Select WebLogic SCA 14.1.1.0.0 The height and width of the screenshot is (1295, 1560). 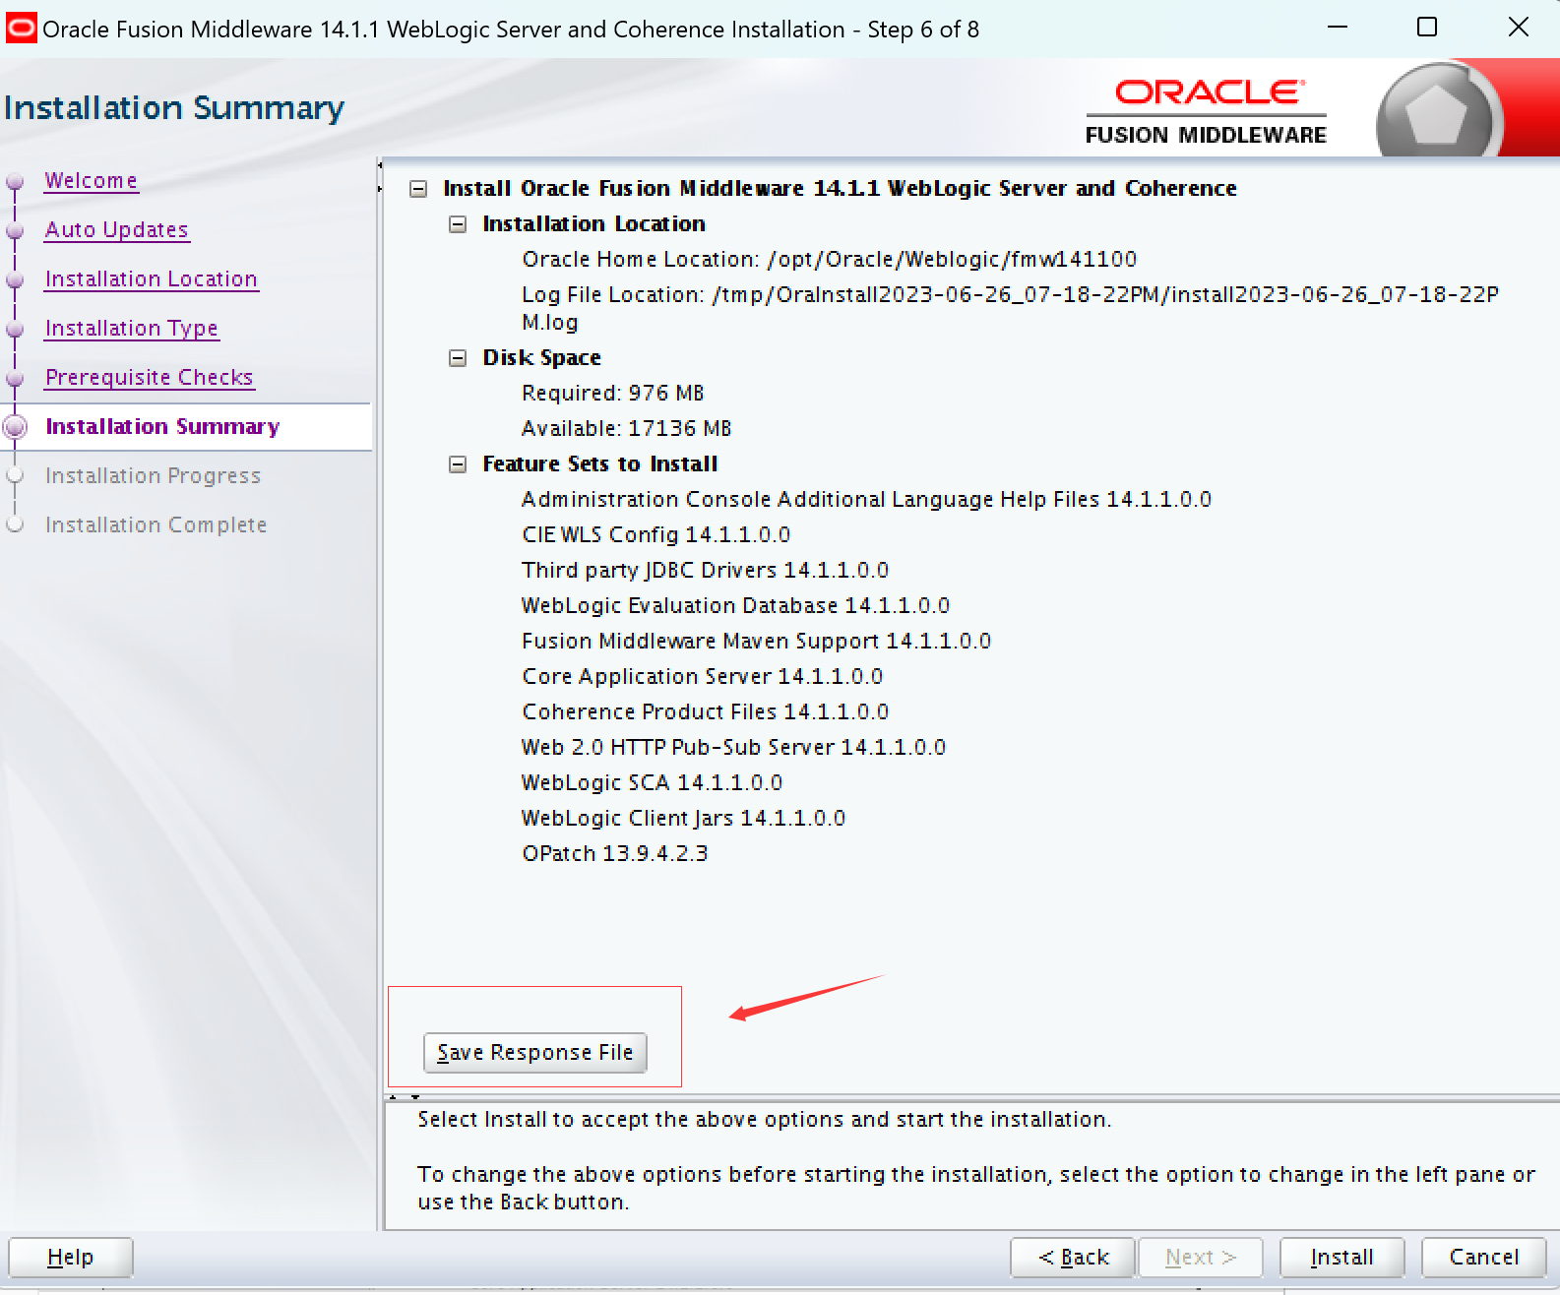(x=652, y=783)
